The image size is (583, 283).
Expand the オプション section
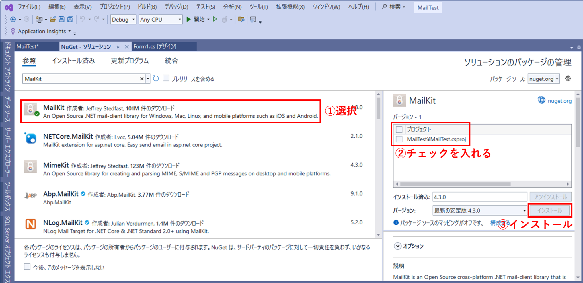(398, 246)
